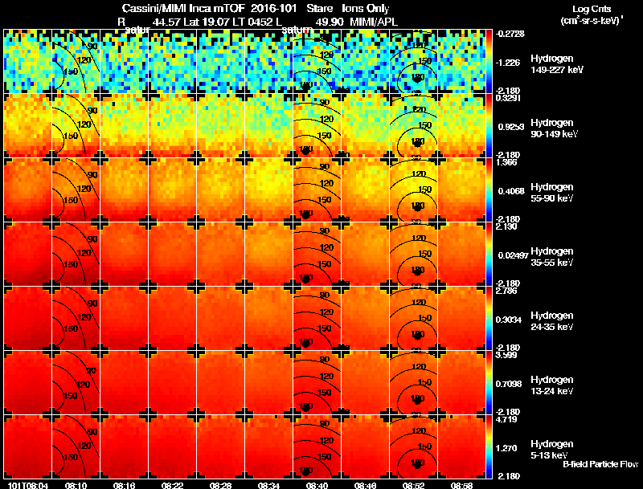
Task: Click the 'B-field Particle Flow' caption
Action: (x=600, y=464)
